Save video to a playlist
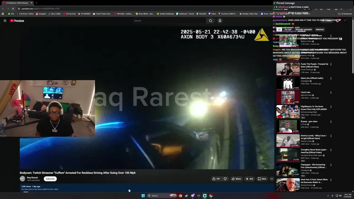Screen dimensions: 354x199 (262, 179)
